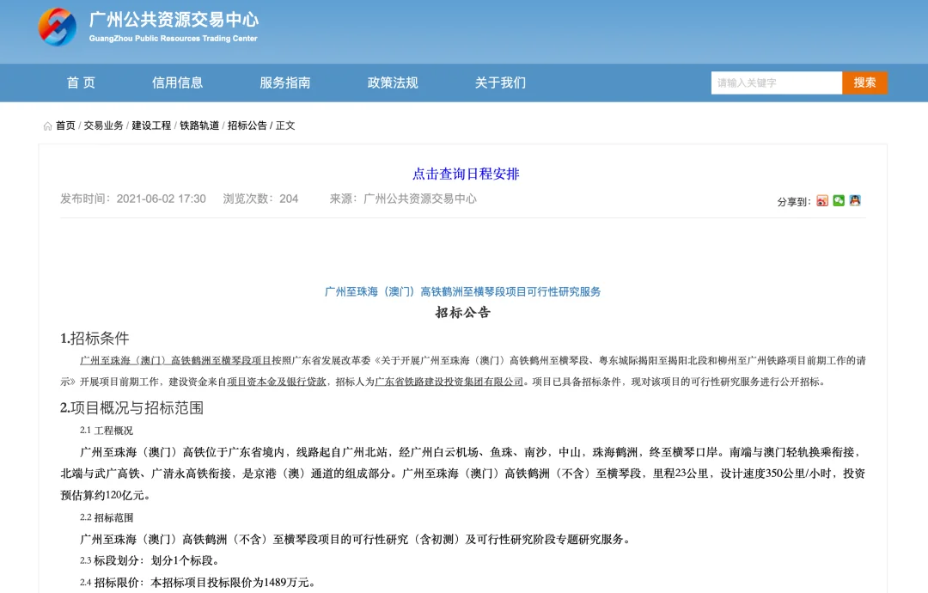This screenshot has width=928, height=593.
Task: Share the page to WeChat
Action: 839,200
